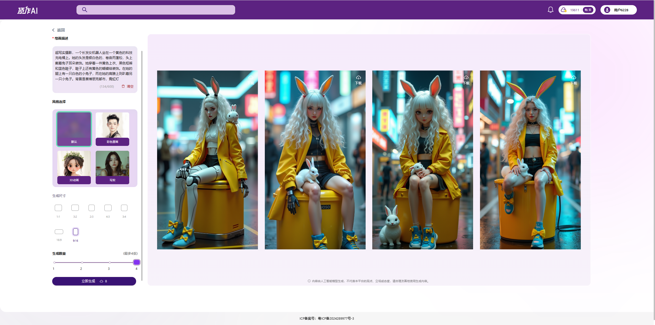Image resolution: width=655 pixels, height=325 pixels.
Task: Select the 彩色墨画 style preset
Action: pyautogui.click(x=112, y=129)
